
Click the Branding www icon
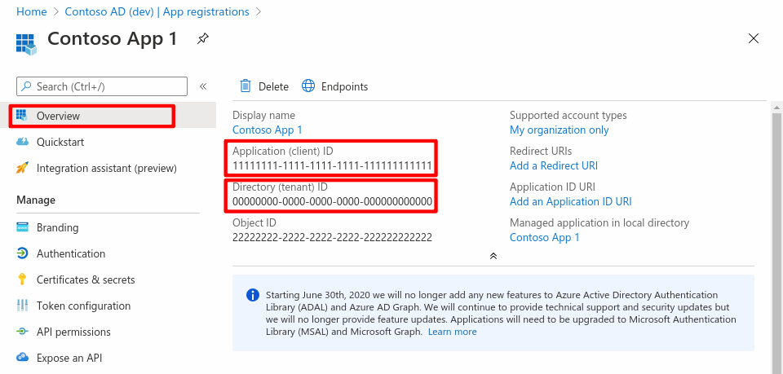click(x=23, y=227)
